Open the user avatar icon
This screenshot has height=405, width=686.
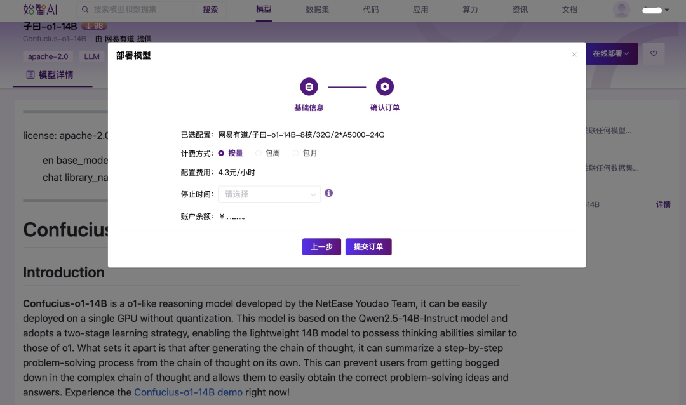coord(621,10)
